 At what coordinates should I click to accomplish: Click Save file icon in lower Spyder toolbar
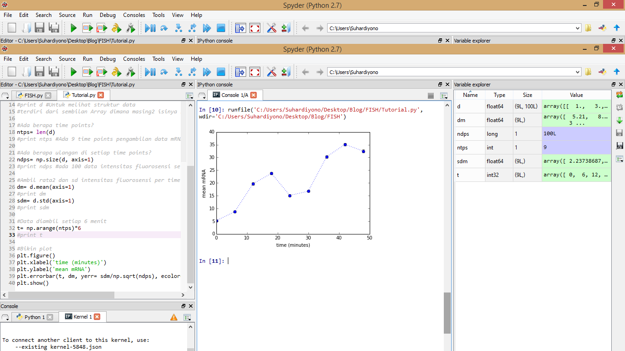point(40,72)
